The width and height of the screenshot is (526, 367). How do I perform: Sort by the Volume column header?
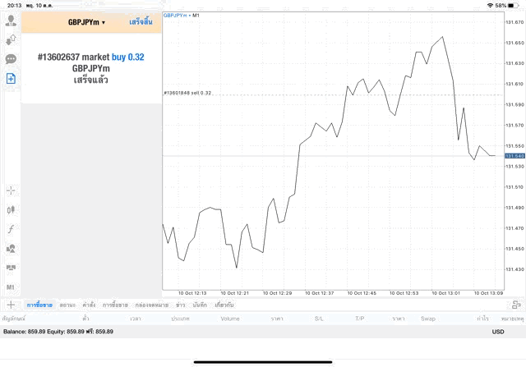[x=229, y=318]
